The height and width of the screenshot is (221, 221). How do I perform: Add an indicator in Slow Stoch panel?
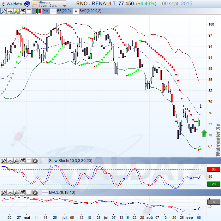[10, 161]
